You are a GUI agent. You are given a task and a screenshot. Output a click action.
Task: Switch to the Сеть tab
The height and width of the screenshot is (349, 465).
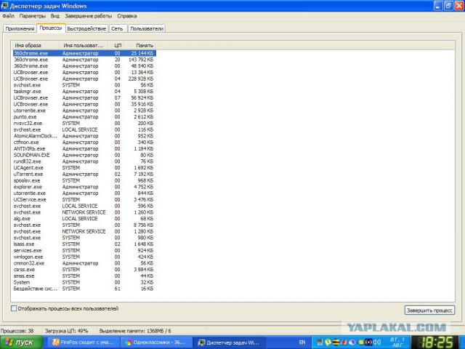point(118,29)
